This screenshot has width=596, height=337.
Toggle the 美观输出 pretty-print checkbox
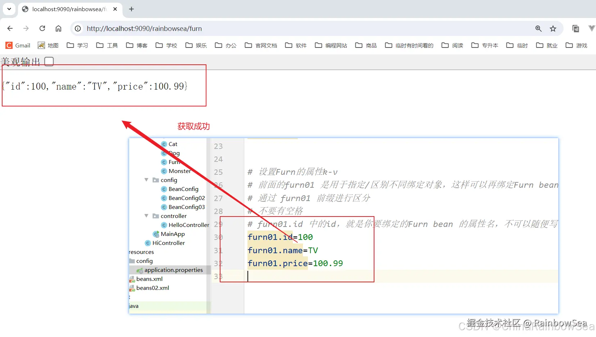[49, 62]
